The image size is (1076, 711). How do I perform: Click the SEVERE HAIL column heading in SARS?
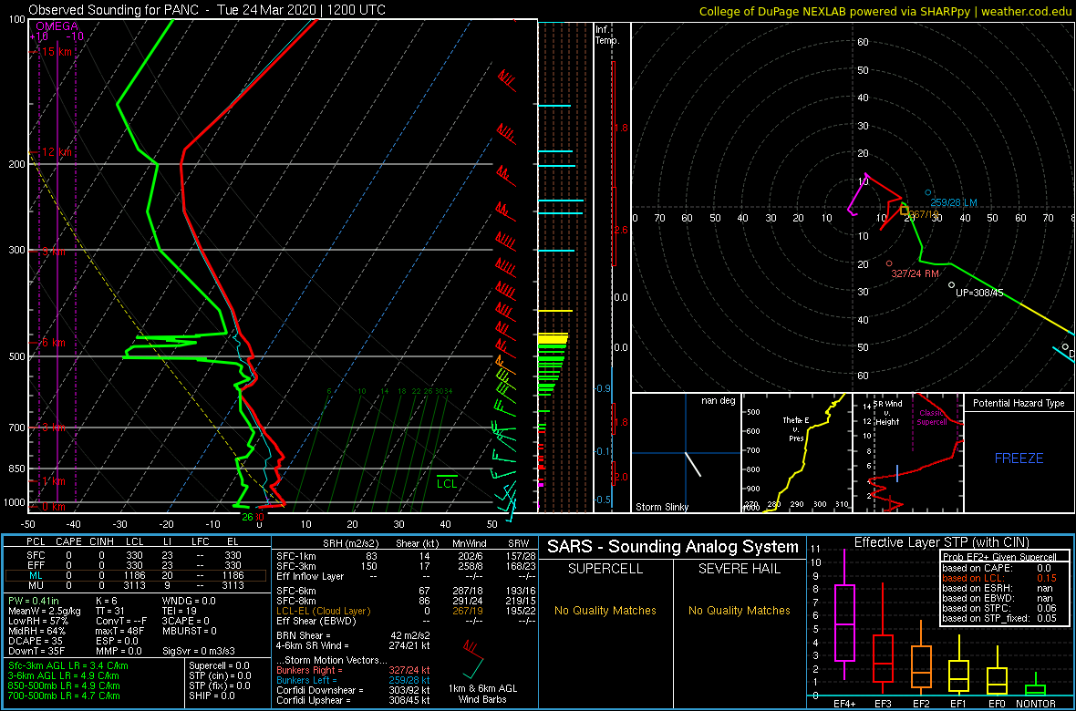tap(740, 570)
